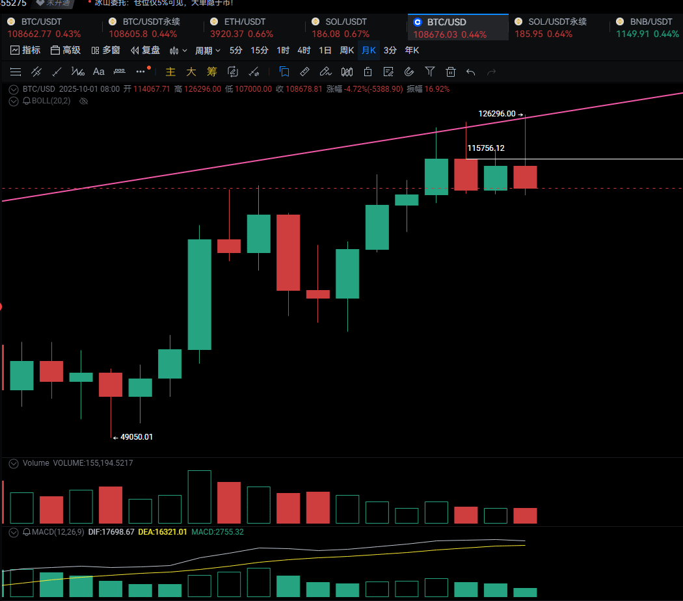Toggle the 筹 chip distribution indicator
The image size is (683, 601).
click(x=212, y=72)
